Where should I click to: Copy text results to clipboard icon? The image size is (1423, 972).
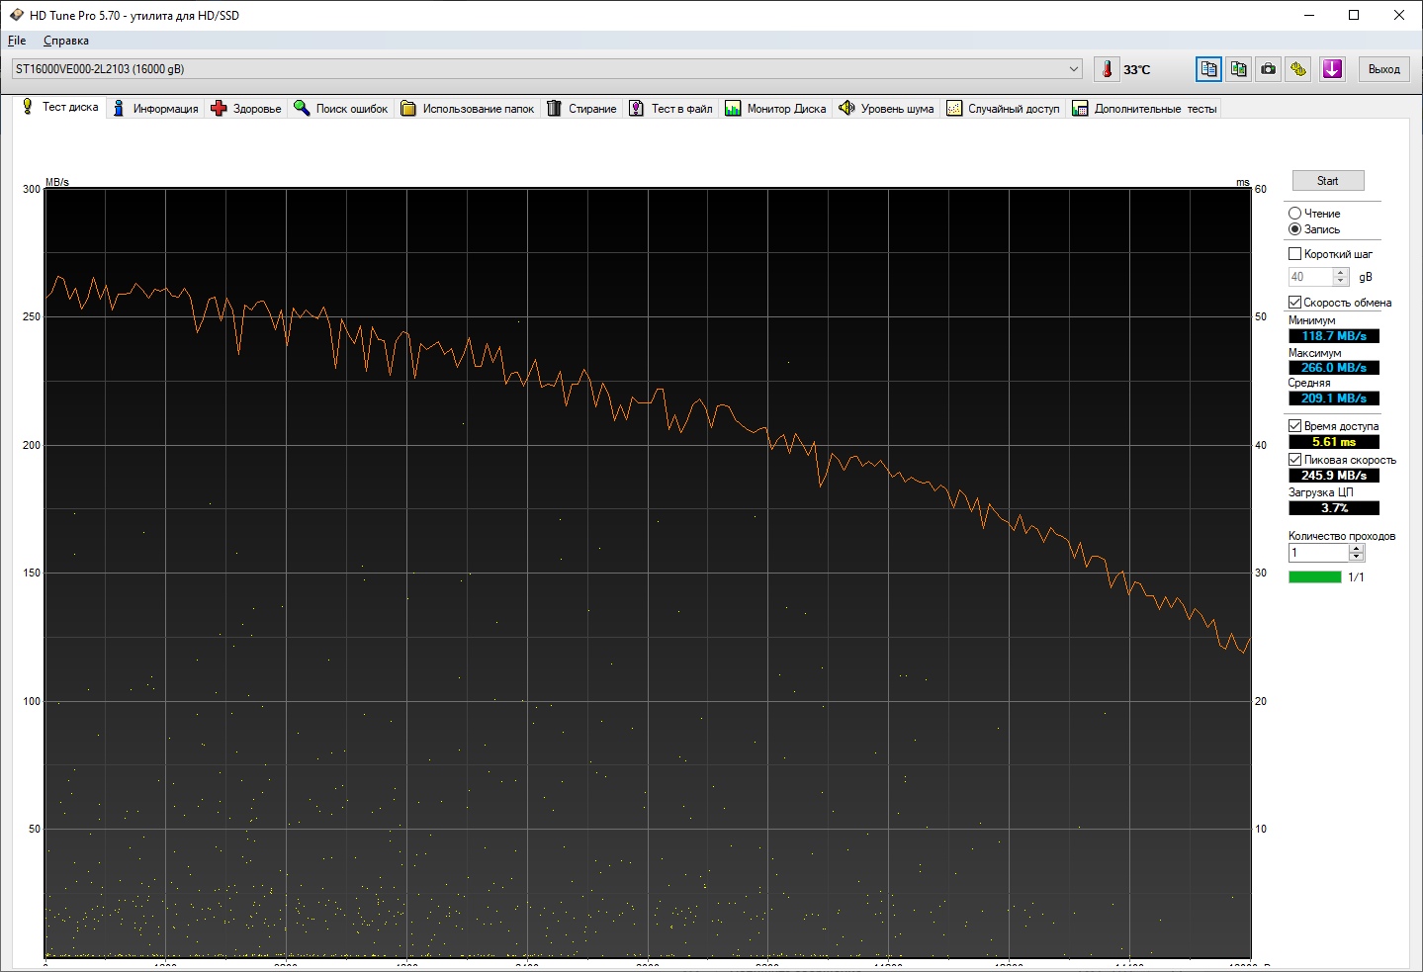point(1208,69)
